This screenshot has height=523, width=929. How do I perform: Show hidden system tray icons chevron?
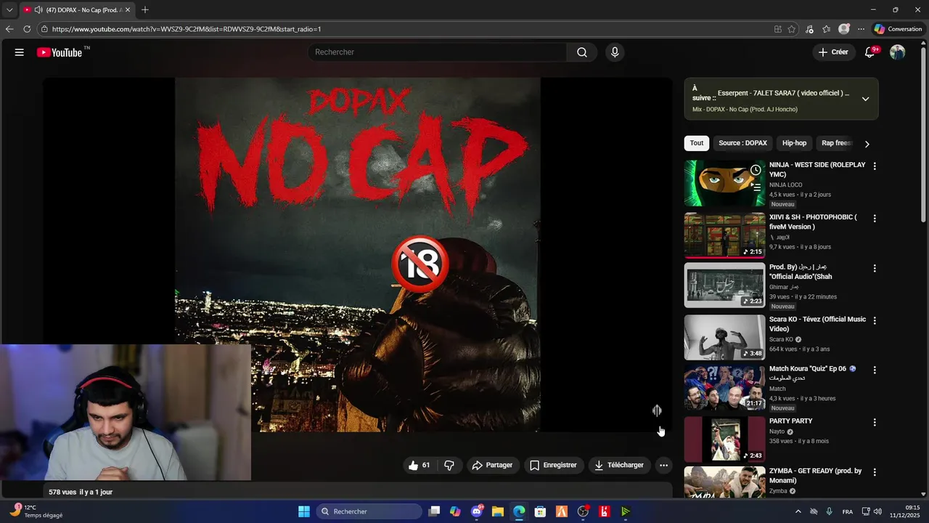coord(798,511)
